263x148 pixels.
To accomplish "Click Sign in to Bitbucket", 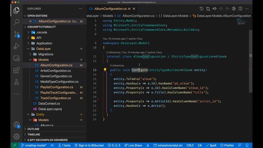I will [89, 145].
